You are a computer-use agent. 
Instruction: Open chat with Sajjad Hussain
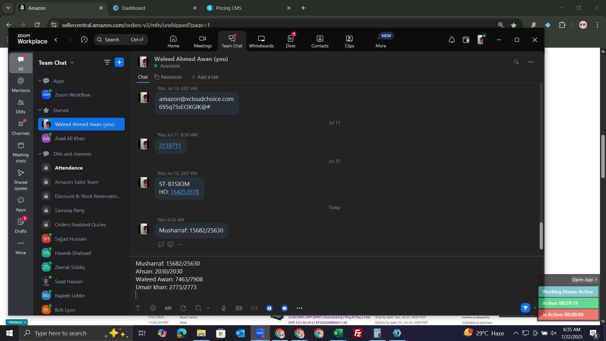point(81,239)
